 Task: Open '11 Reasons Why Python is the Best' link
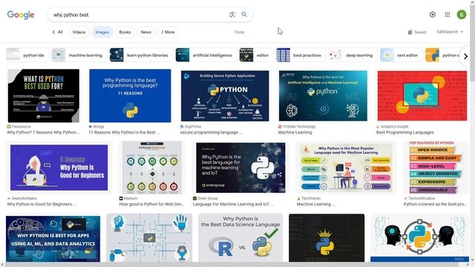coord(124,132)
